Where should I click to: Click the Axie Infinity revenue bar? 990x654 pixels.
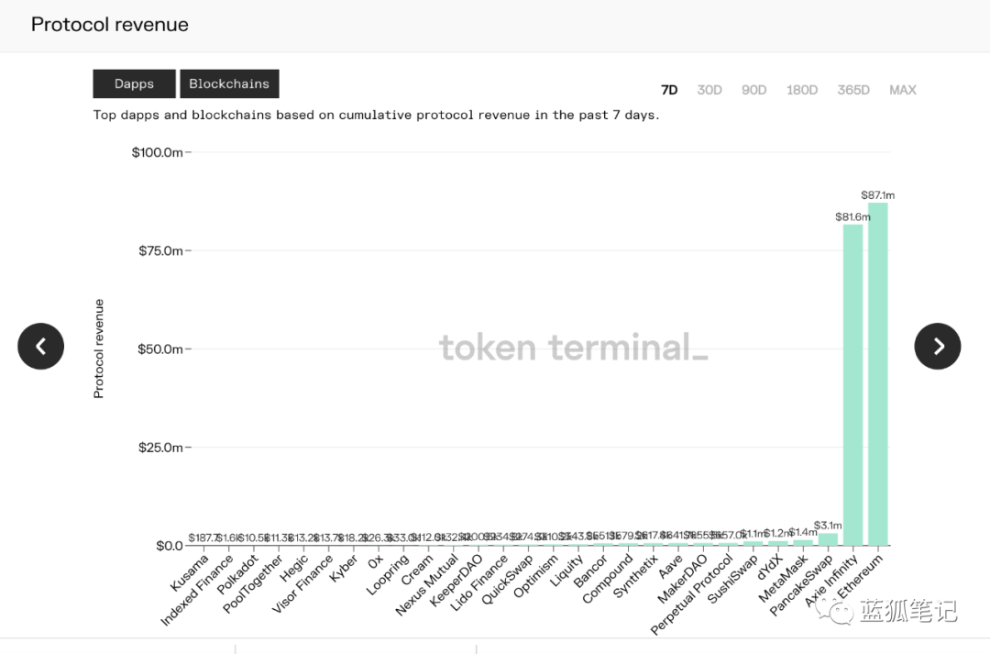coord(852,385)
